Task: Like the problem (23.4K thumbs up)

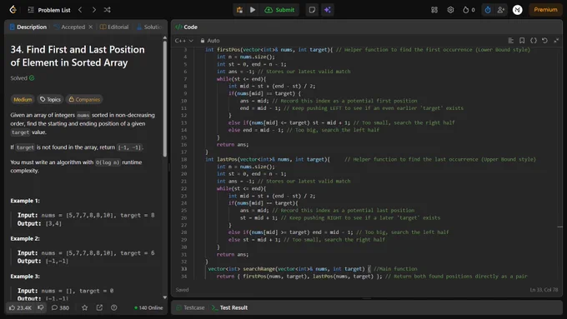Action: [x=20, y=308]
